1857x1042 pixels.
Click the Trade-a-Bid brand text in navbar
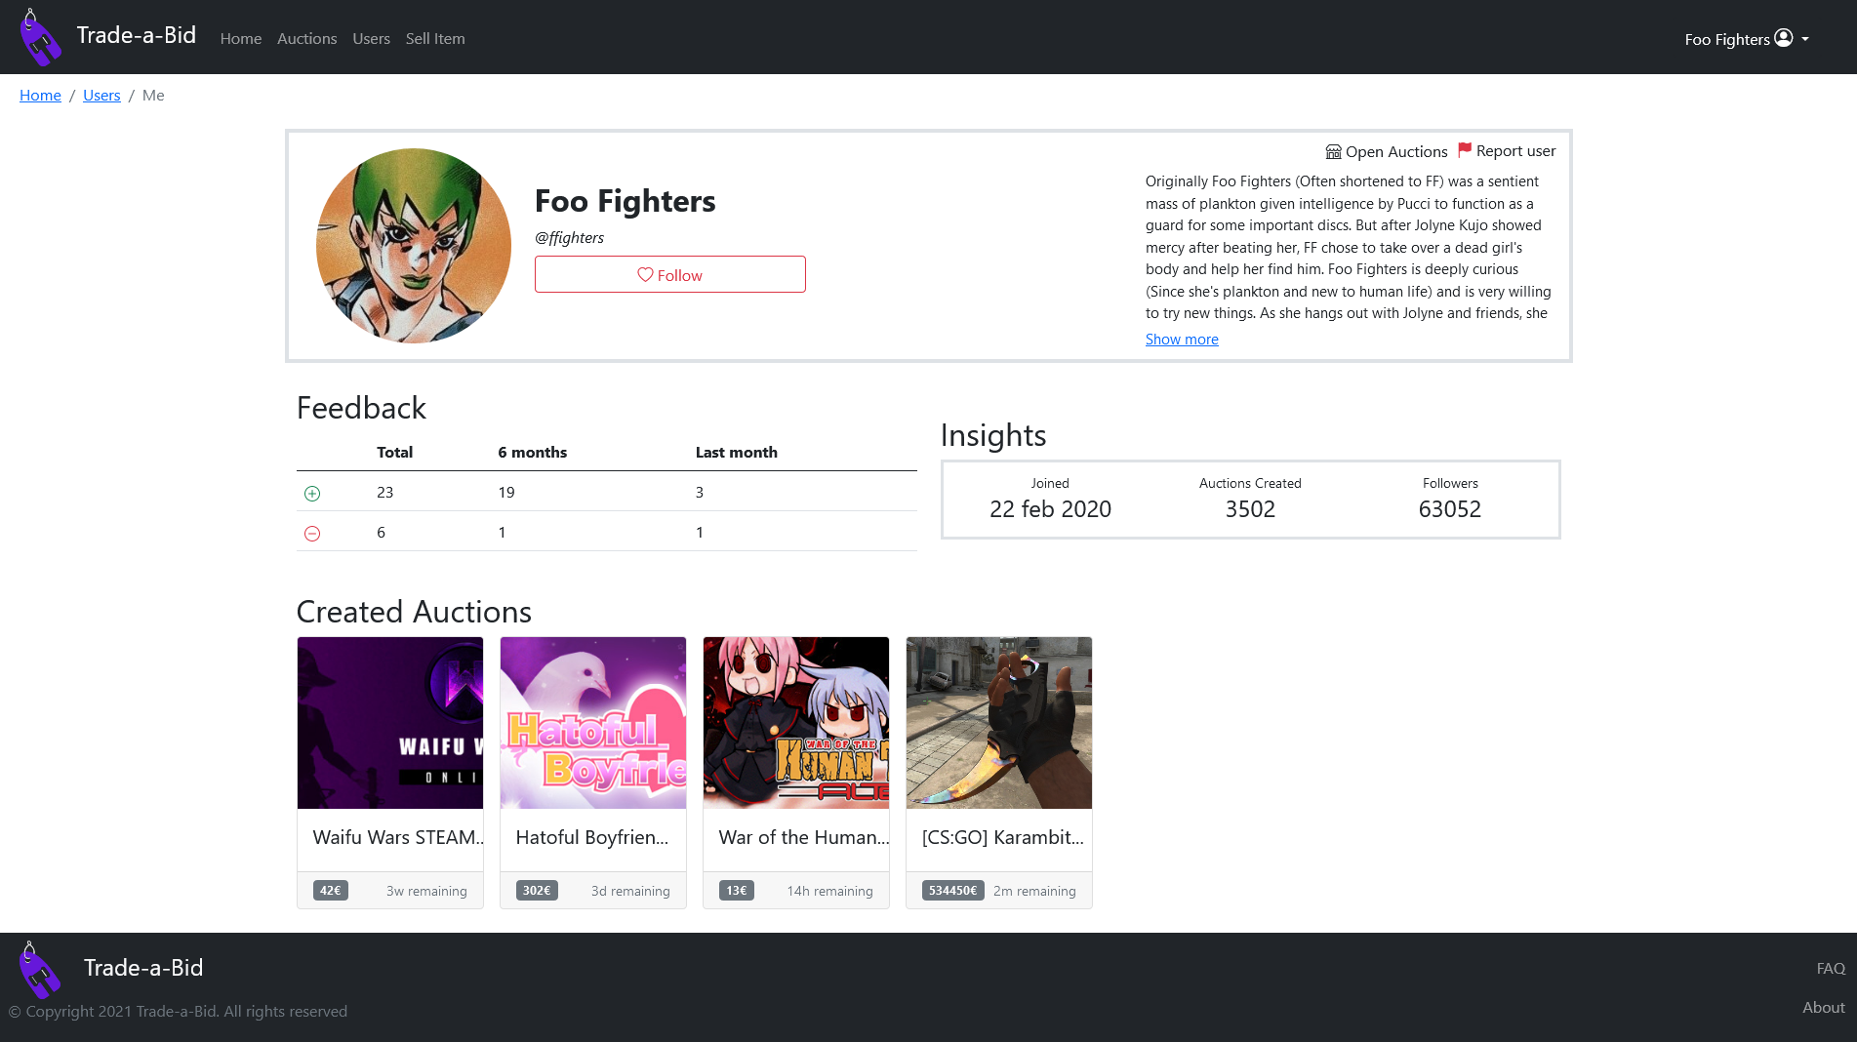pyautogui.click(x=137, y=35)
